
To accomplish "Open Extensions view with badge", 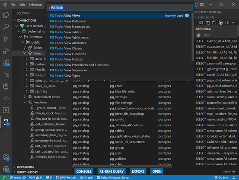I will (6, 63).
